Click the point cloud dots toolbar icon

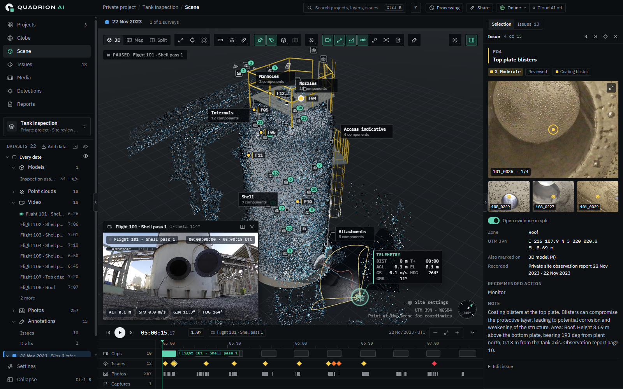(311, 40)
